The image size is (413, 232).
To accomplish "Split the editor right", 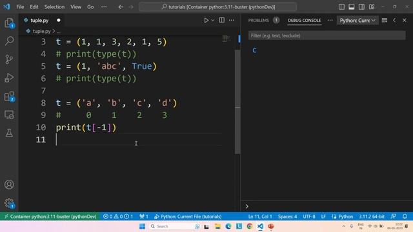I will coord(222,20).
